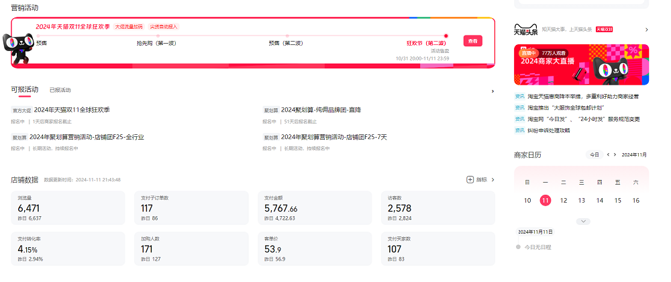Click the red 查看 button
The height and width of the screenshot is (282, 671).
click(x=472, y=41)
